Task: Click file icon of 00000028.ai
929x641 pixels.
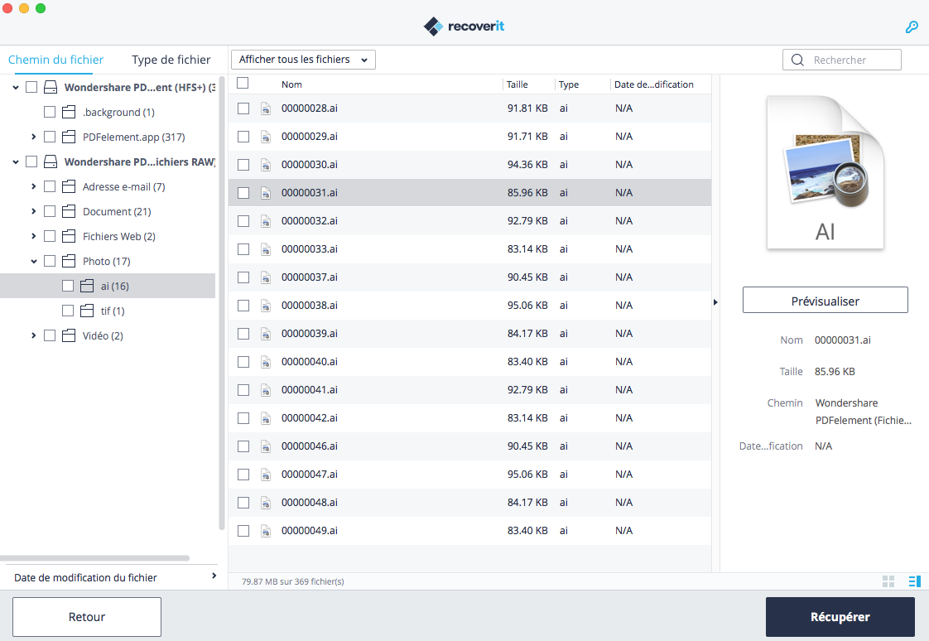Action: (x=266, y=108)
